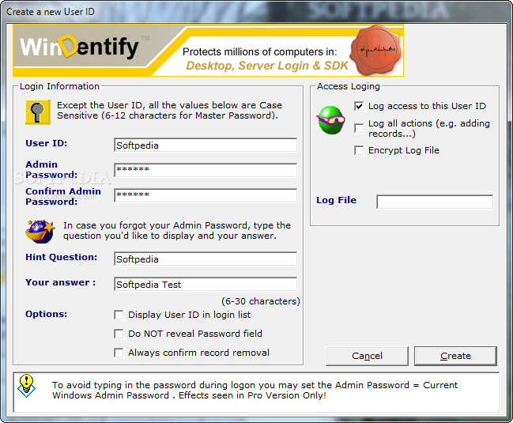
Task: Click the wizard hat globe icon
Action: (40, 232)
